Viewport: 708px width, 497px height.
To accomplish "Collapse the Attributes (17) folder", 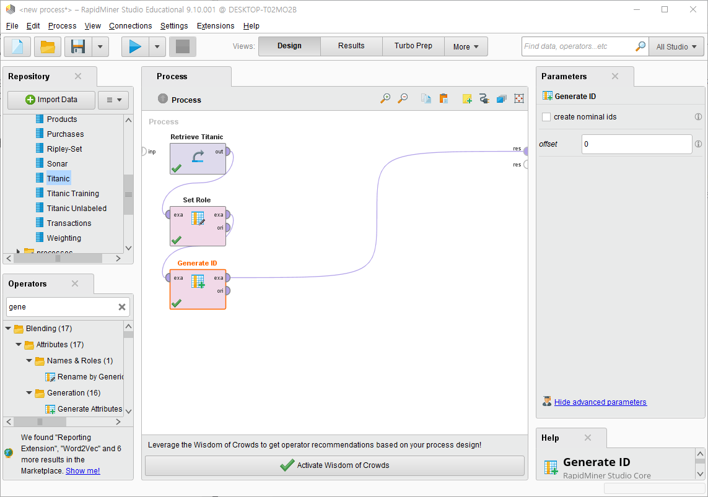I will tap(19, 345).
